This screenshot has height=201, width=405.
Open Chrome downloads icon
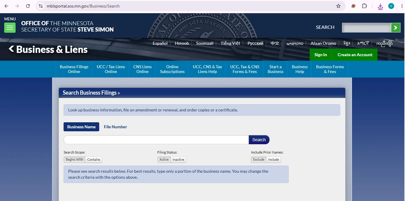coord(380,6)
